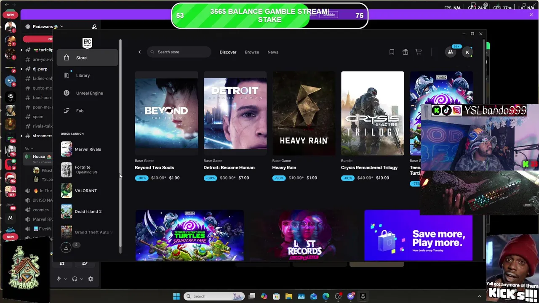Click the $7.99 Detroit price
This screenshot has height=303, width=539.
coord(243,178)
